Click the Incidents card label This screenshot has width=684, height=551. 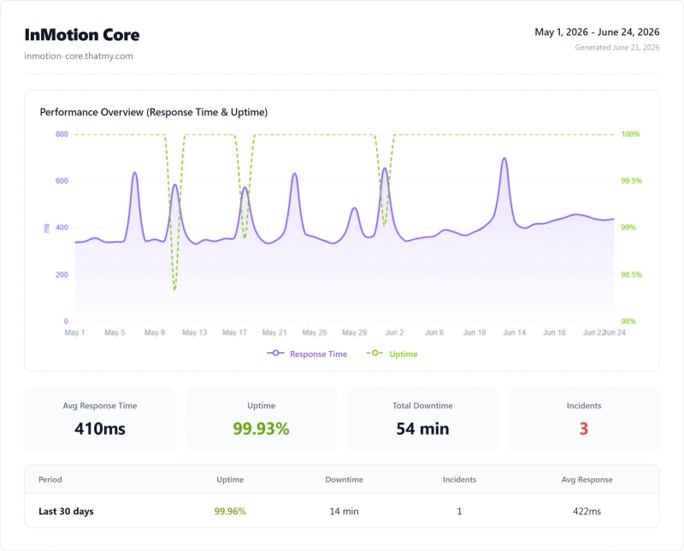tap(584, 406)
